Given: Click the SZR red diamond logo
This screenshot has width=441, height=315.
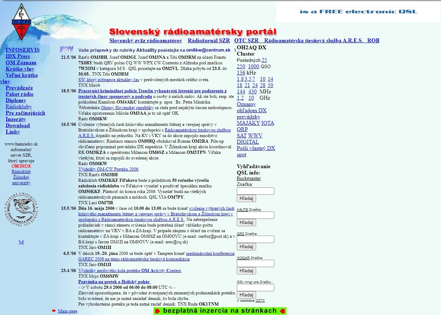Looking at the screenshot, I should 22,22.
